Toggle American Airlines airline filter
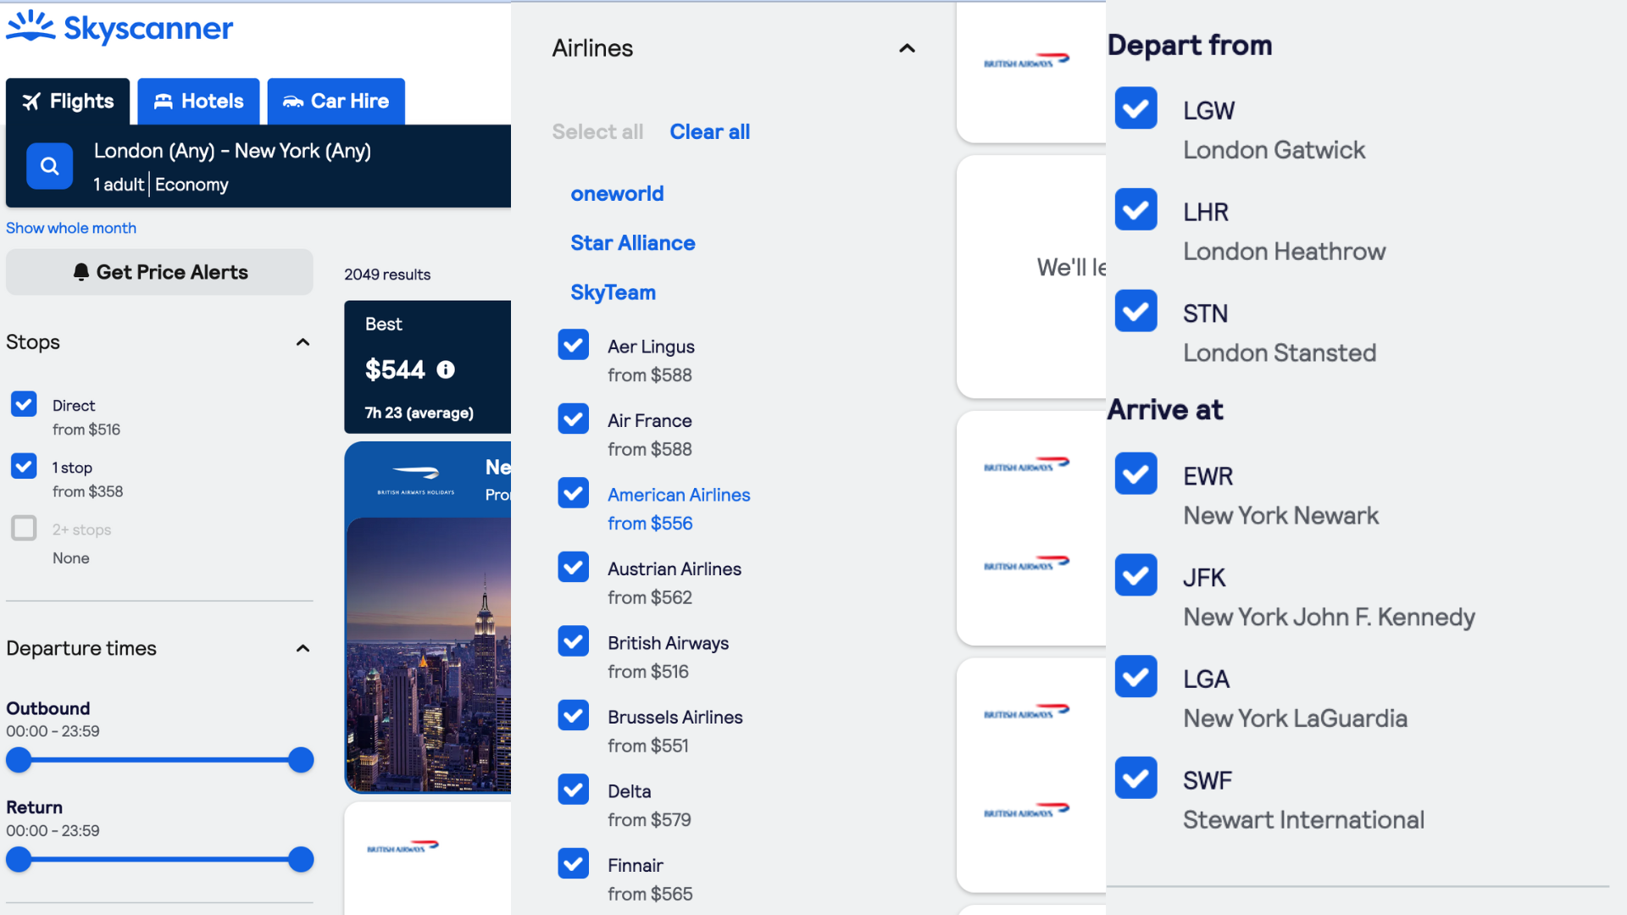 click(573, 493)
